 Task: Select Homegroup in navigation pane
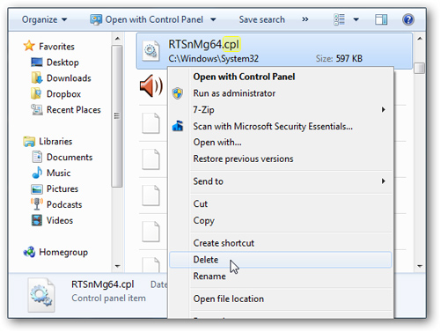click(x=63, y=252)
